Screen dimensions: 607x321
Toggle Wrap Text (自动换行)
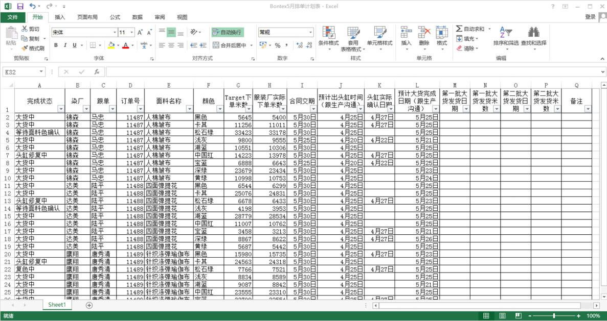pyautogui.click(x=228, y=32)
